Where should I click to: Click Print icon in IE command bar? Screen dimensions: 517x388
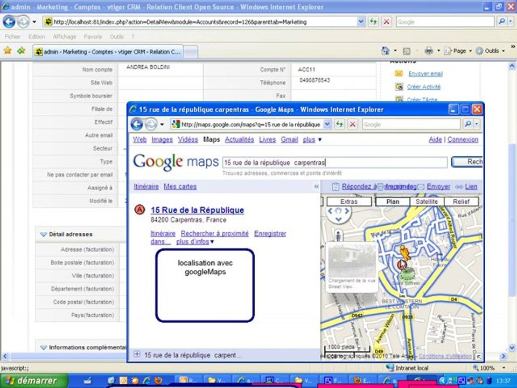[429, 51]
